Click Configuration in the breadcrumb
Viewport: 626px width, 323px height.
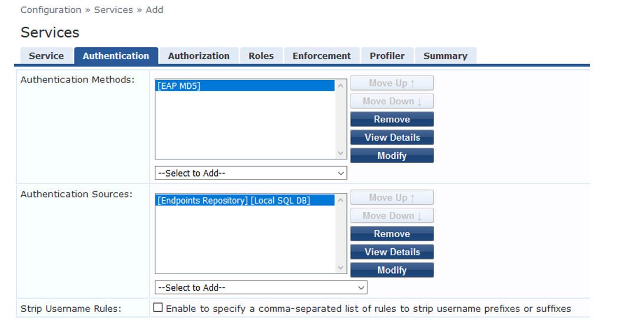point(51,10)
